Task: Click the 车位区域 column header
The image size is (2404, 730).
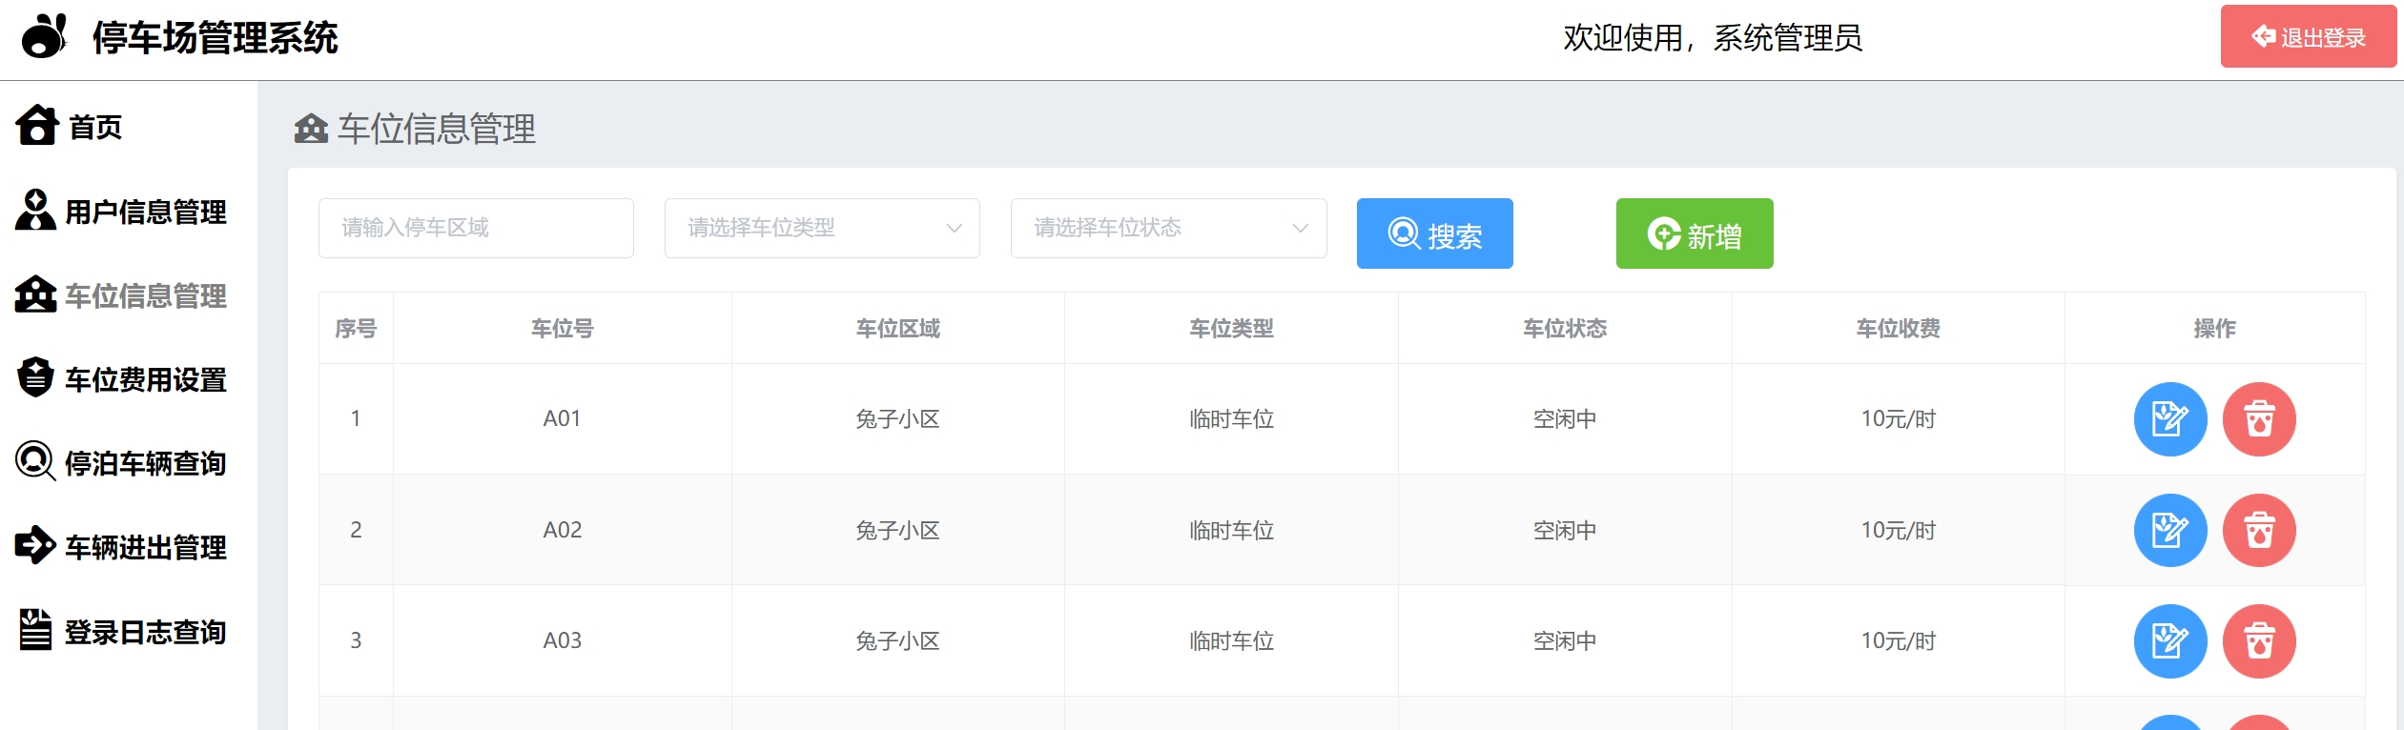Action: click(897, 329)
